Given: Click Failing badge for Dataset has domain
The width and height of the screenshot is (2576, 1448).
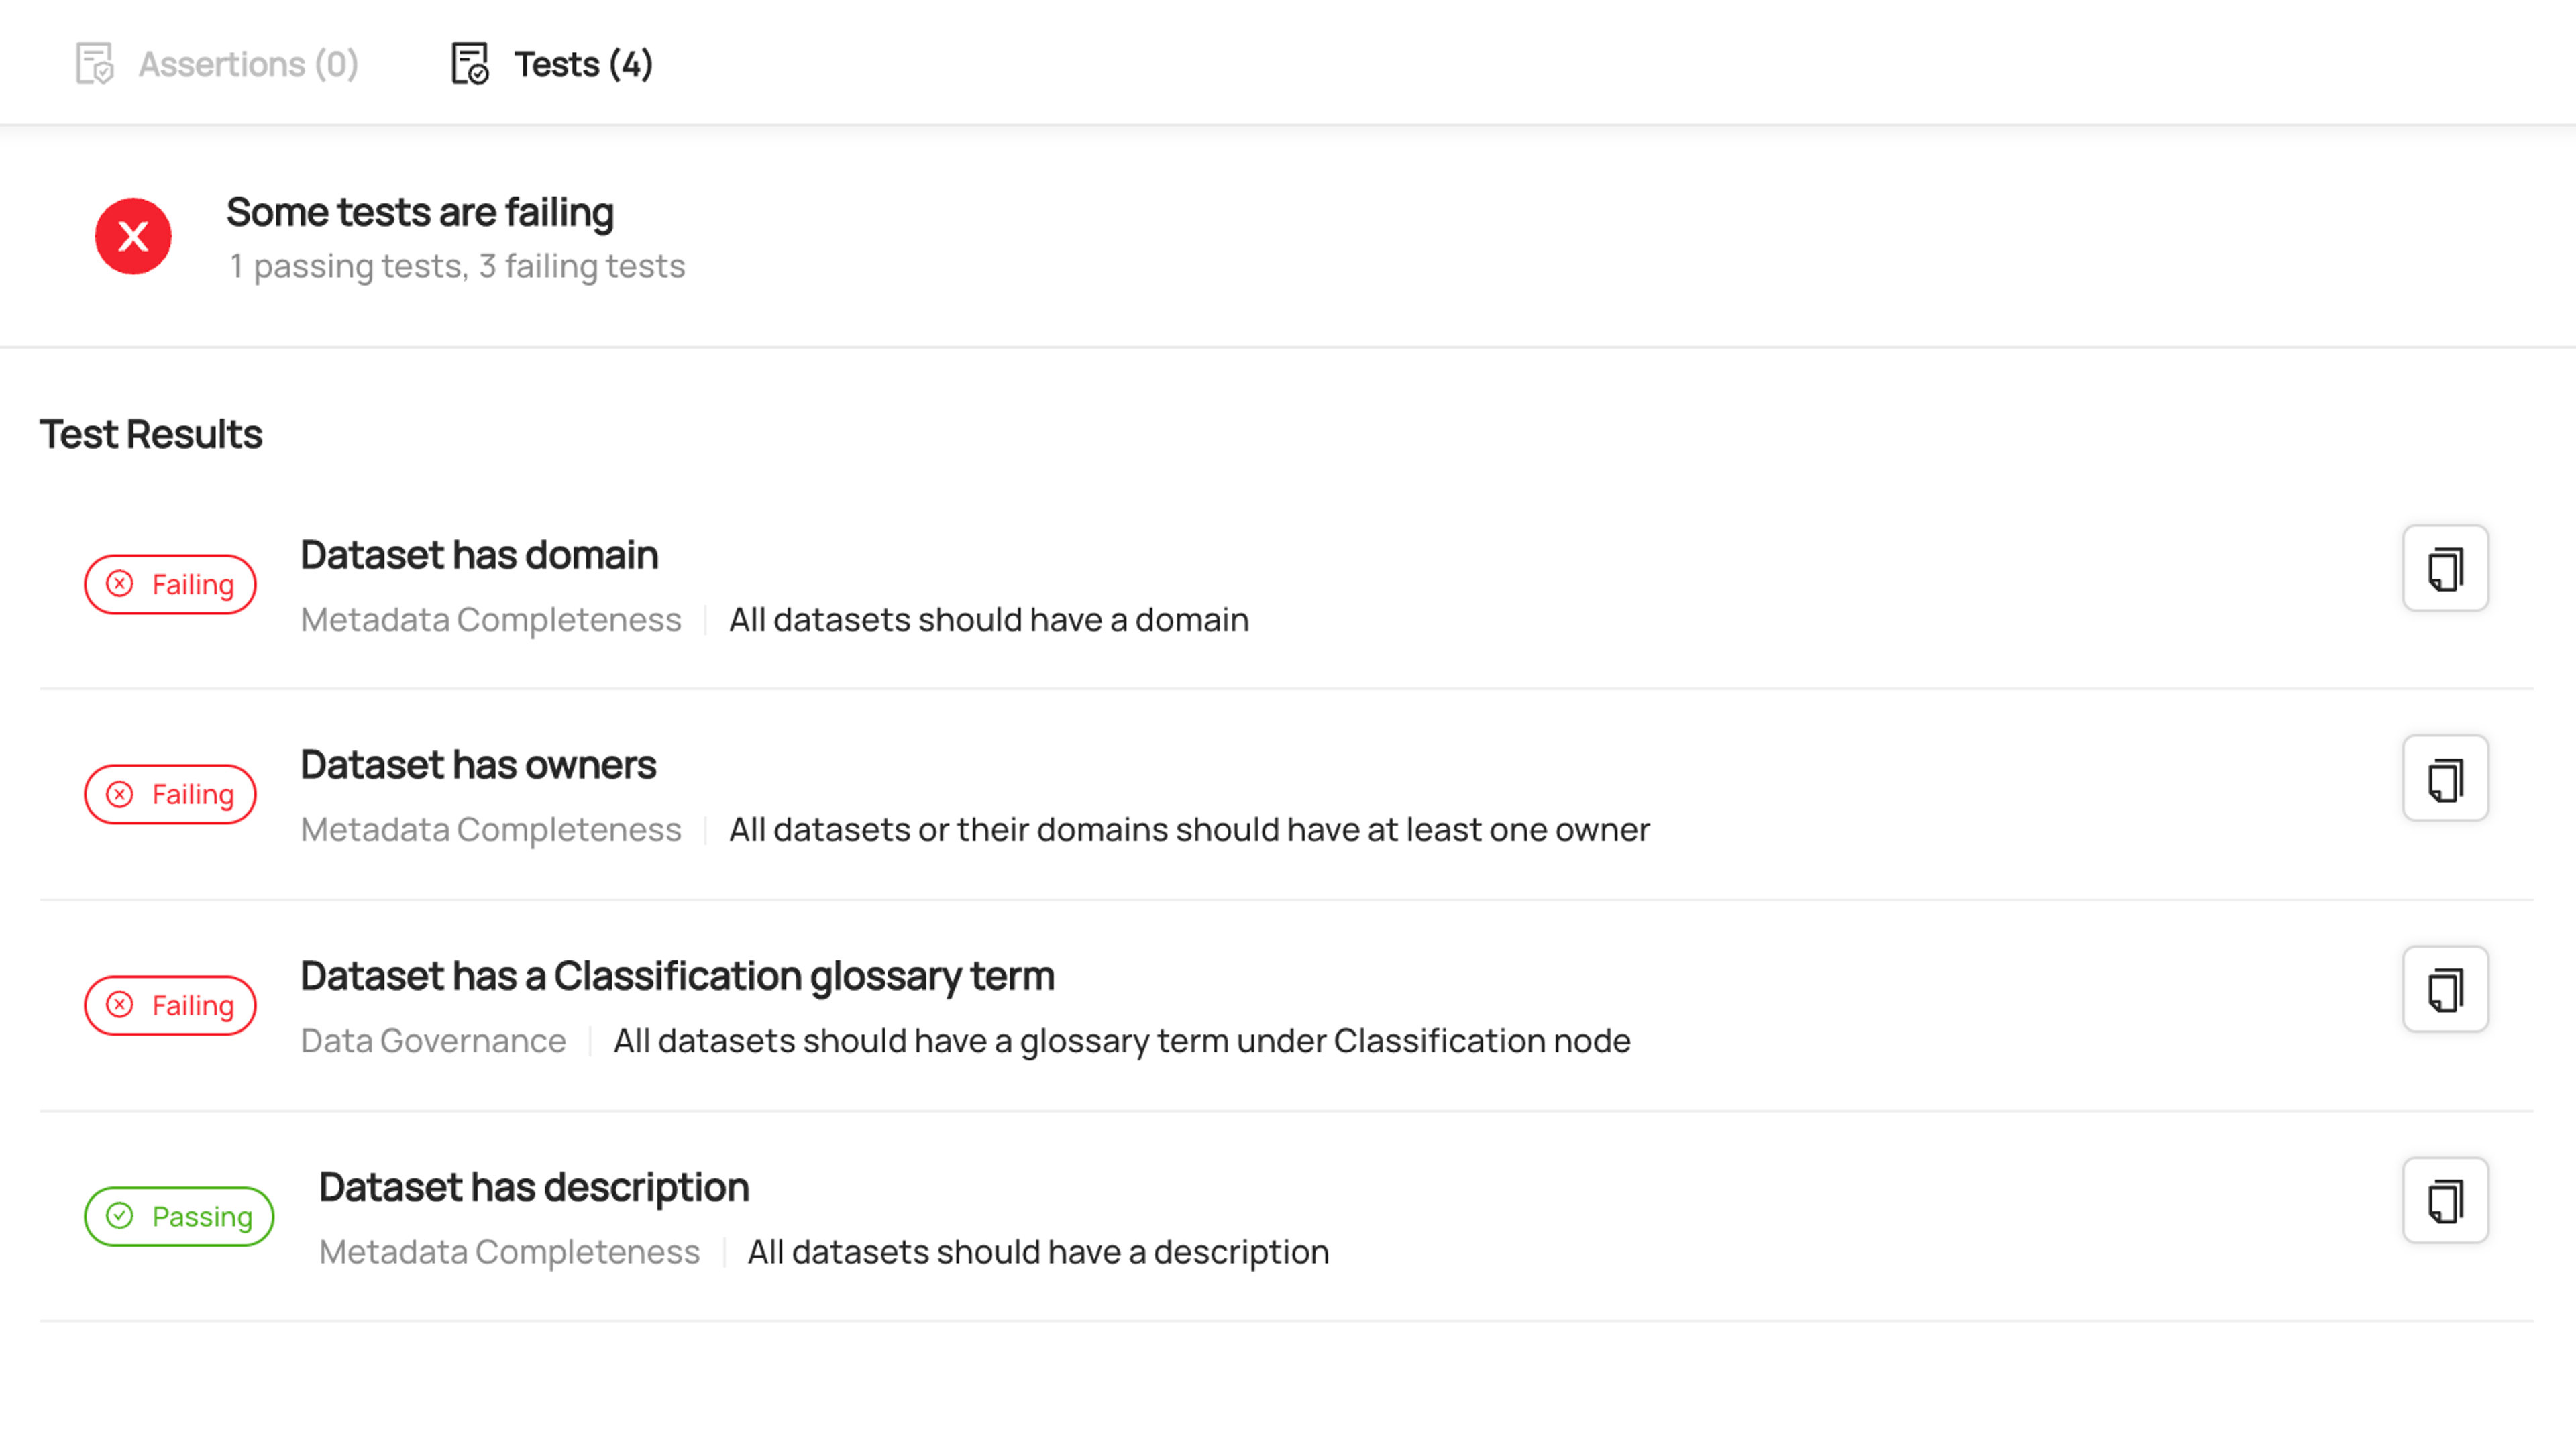Looking at the screenshot, I should [x=170, y=584].
